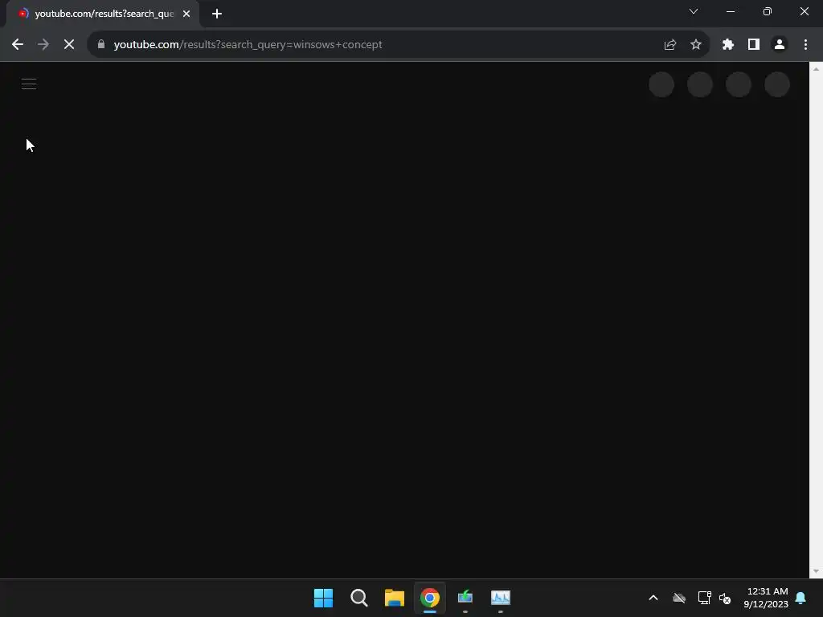Minimize the Chrome window
The width and height of the screenshot is (823, 617).
coord(730,11)
